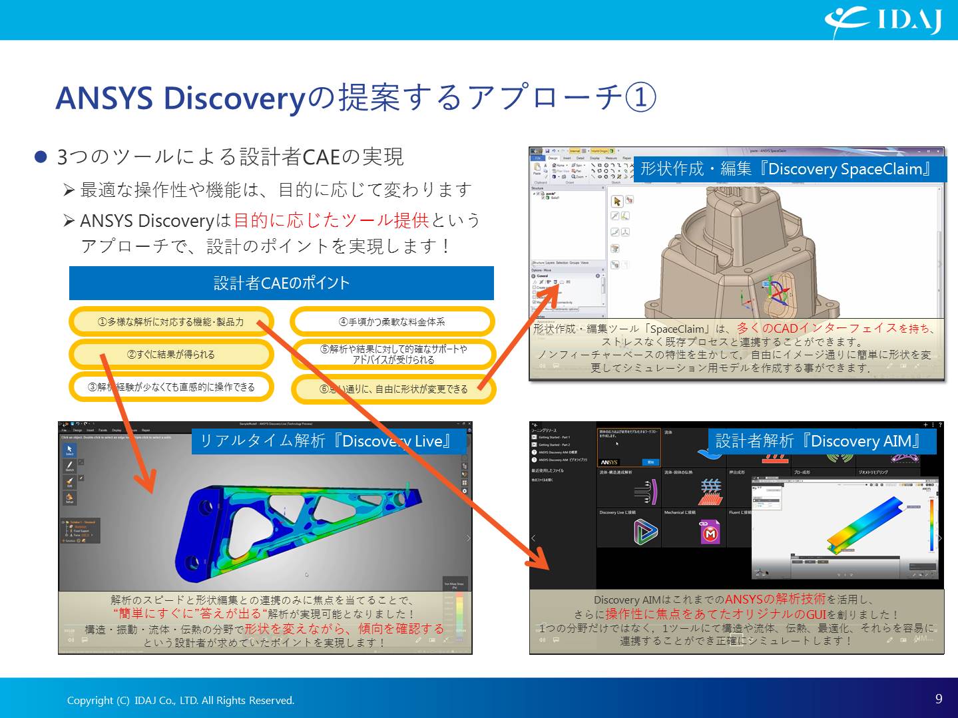Switch to the Measure tab in SpaceClaim
Viewport: 958px width, 718px height.
point(611,158)
